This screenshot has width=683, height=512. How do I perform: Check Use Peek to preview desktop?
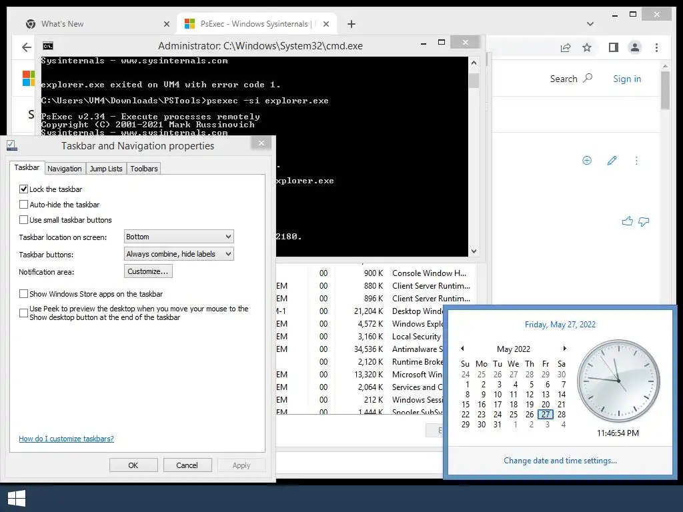pyautogui.click(x=23, y=313)
